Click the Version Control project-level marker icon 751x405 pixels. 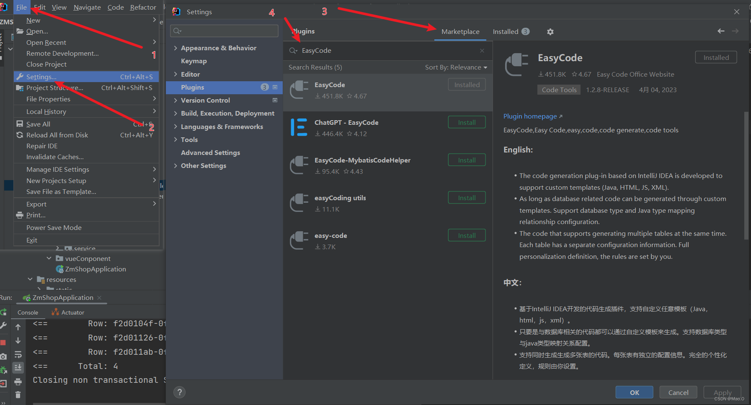pyautogui.click(x=275, y=100)
